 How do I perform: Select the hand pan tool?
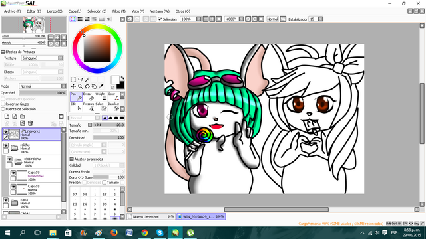coord(94,86)
